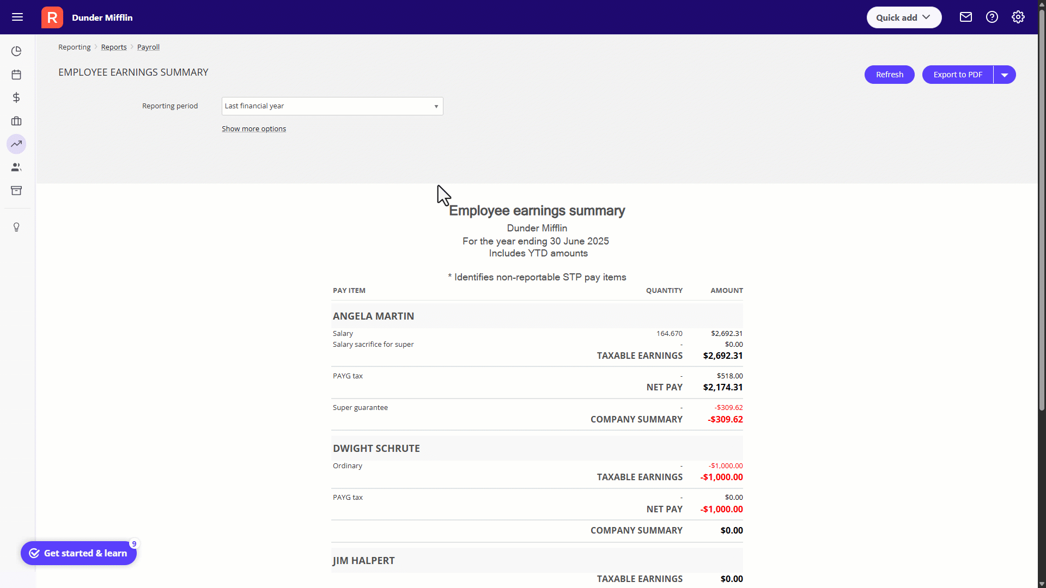The width and height of the screenshot is (1046, 588).
Task: Expand the Quick add dropdown
Action: (x=904, y=17)
